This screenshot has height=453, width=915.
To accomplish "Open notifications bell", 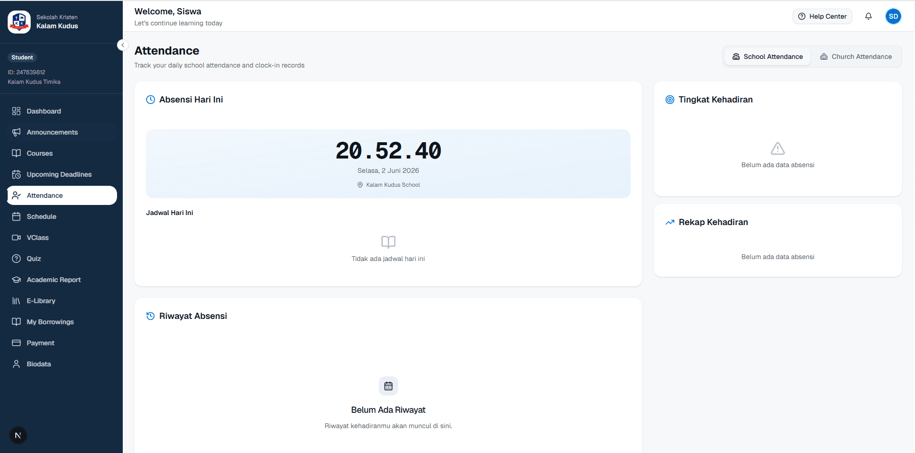I will 868,16.
